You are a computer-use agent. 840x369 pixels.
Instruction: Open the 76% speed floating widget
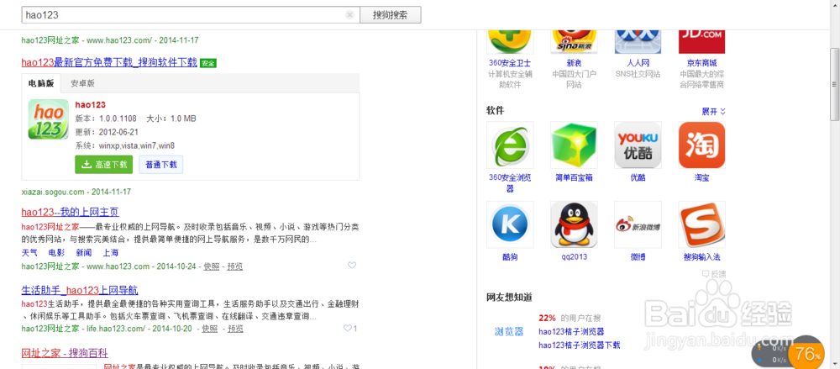tap(808, 353)
